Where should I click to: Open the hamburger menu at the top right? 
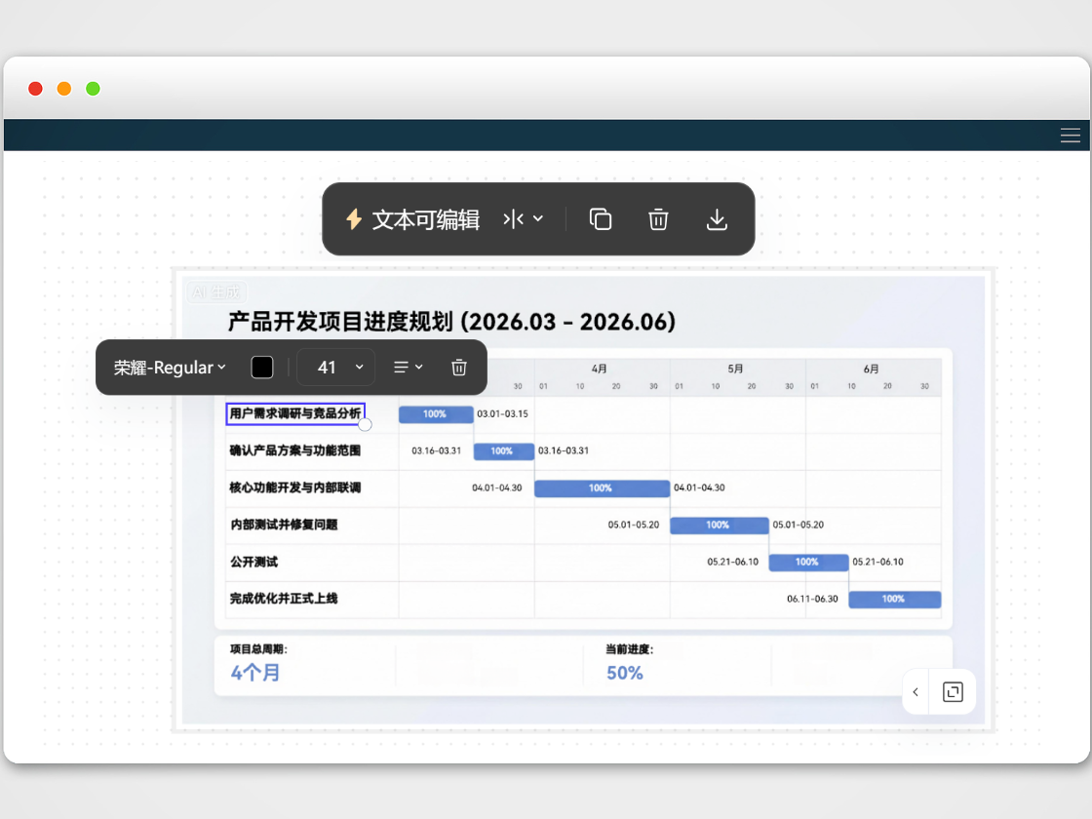(x=1070, y=136)
